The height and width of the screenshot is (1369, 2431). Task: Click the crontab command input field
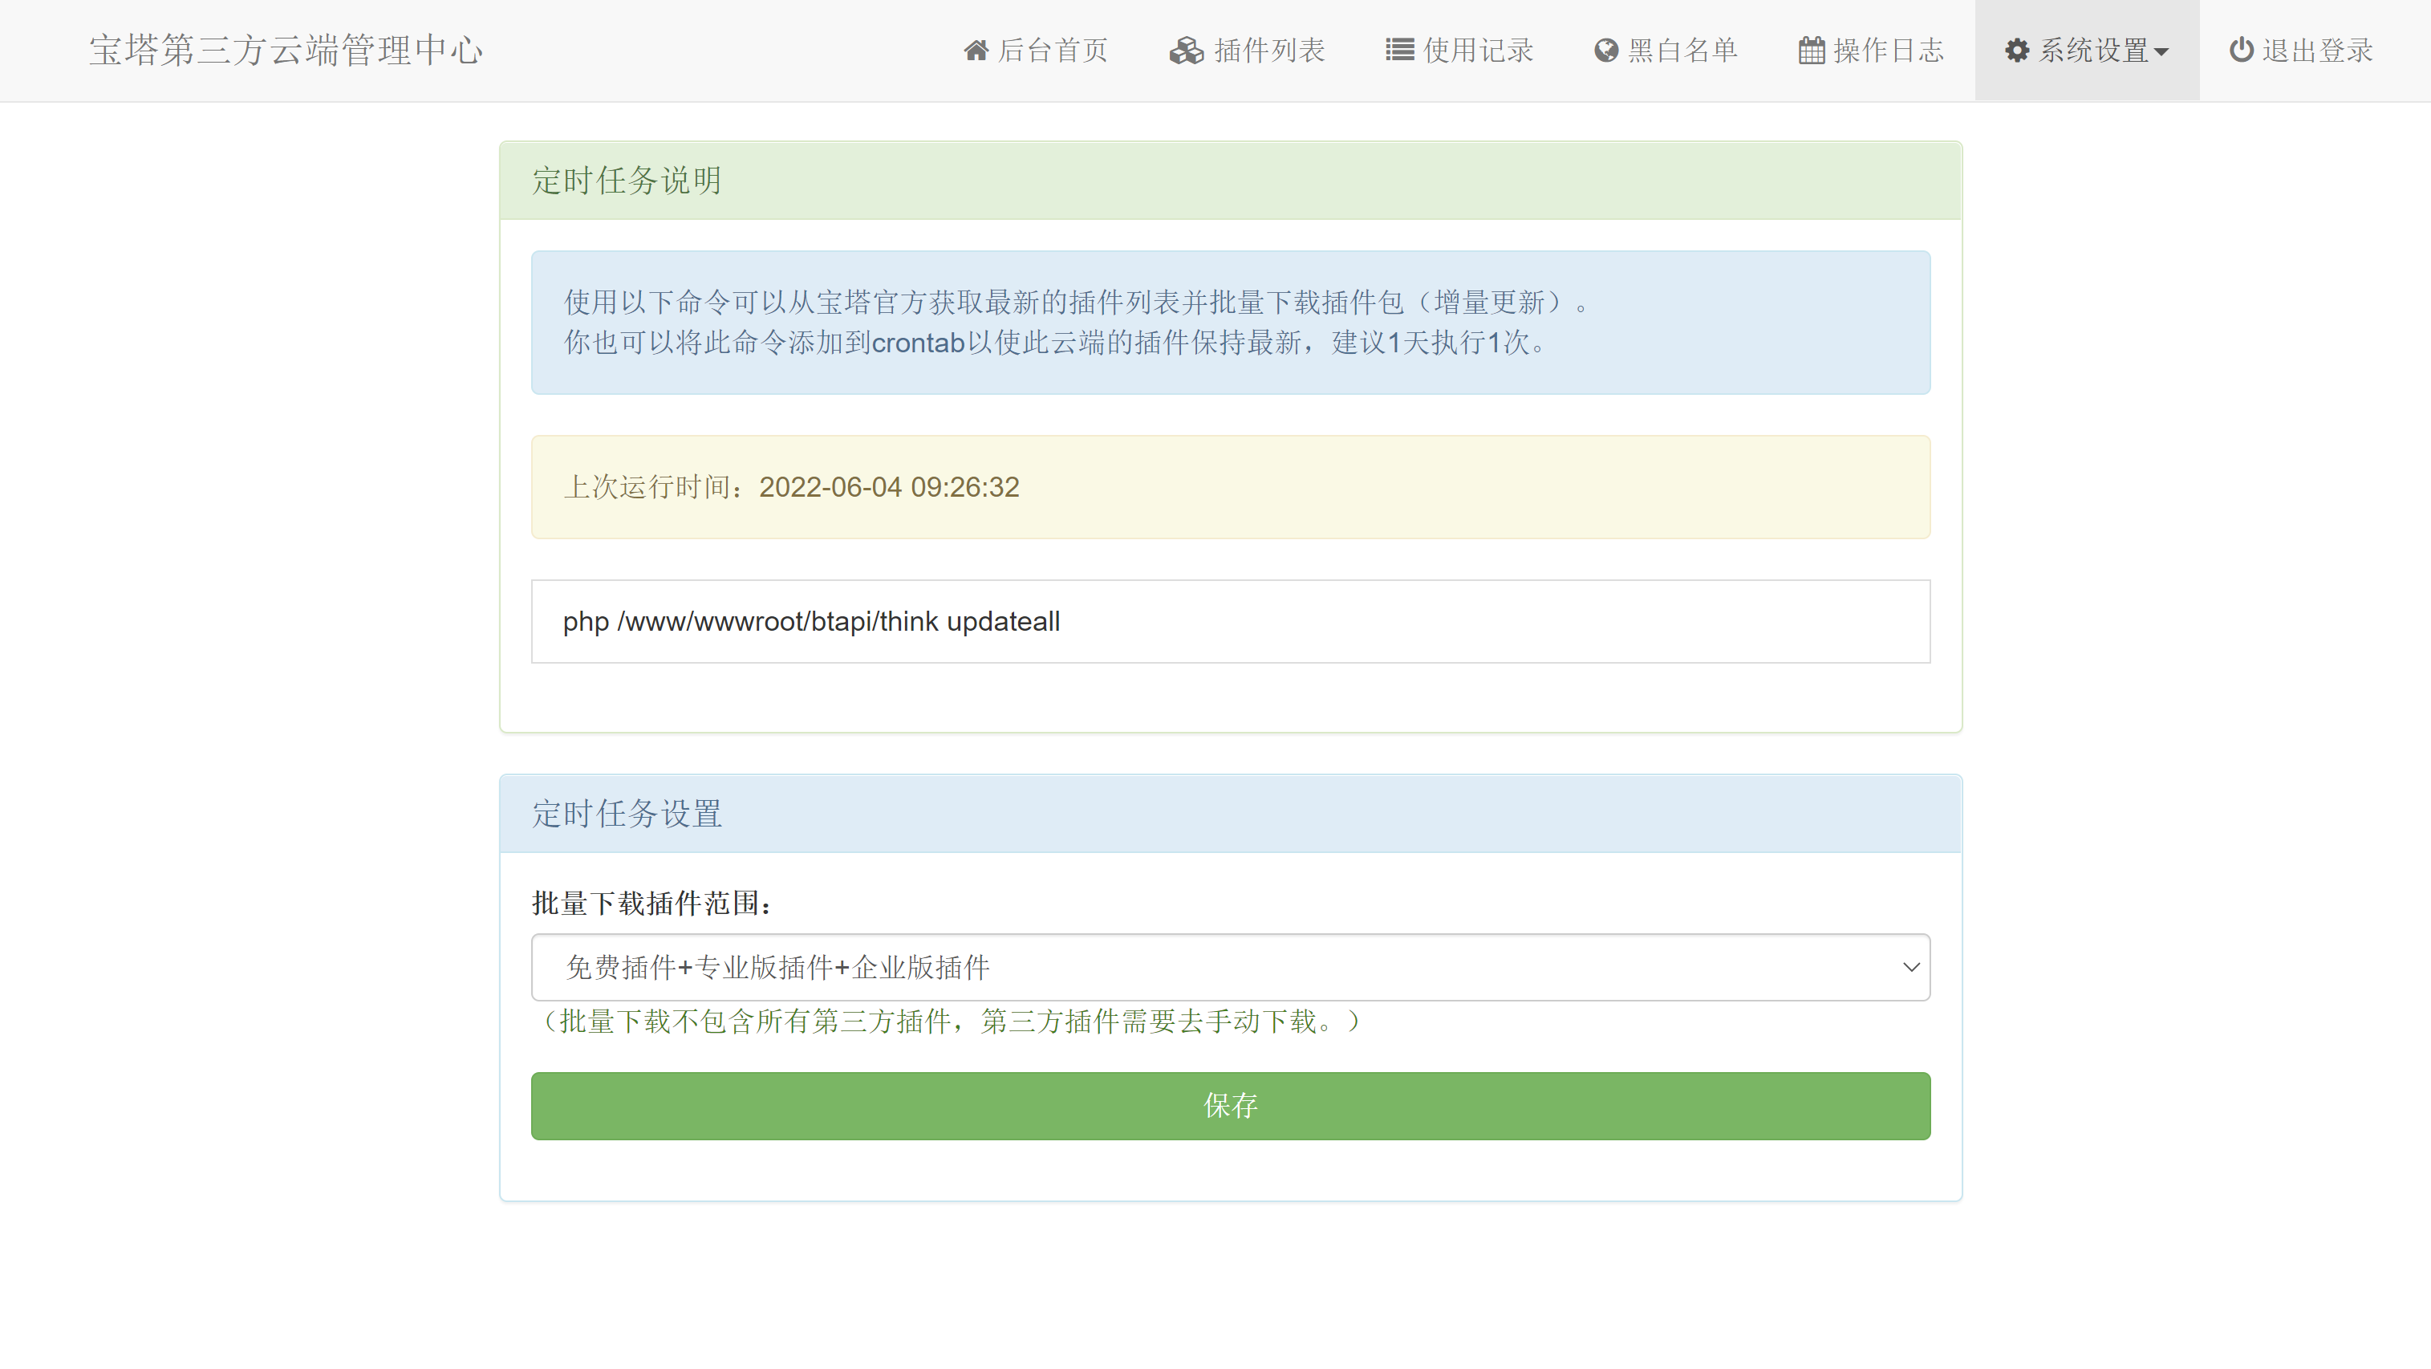pyautogui.click(x=1229, y=621)
